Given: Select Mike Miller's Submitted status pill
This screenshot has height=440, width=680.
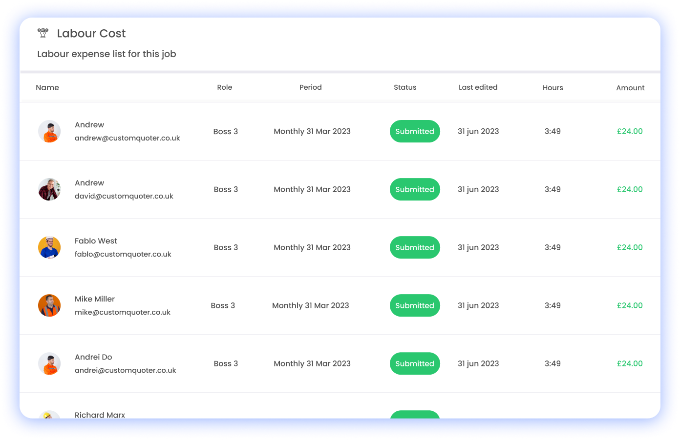Looking at the screenshot, I should point(415,305).
